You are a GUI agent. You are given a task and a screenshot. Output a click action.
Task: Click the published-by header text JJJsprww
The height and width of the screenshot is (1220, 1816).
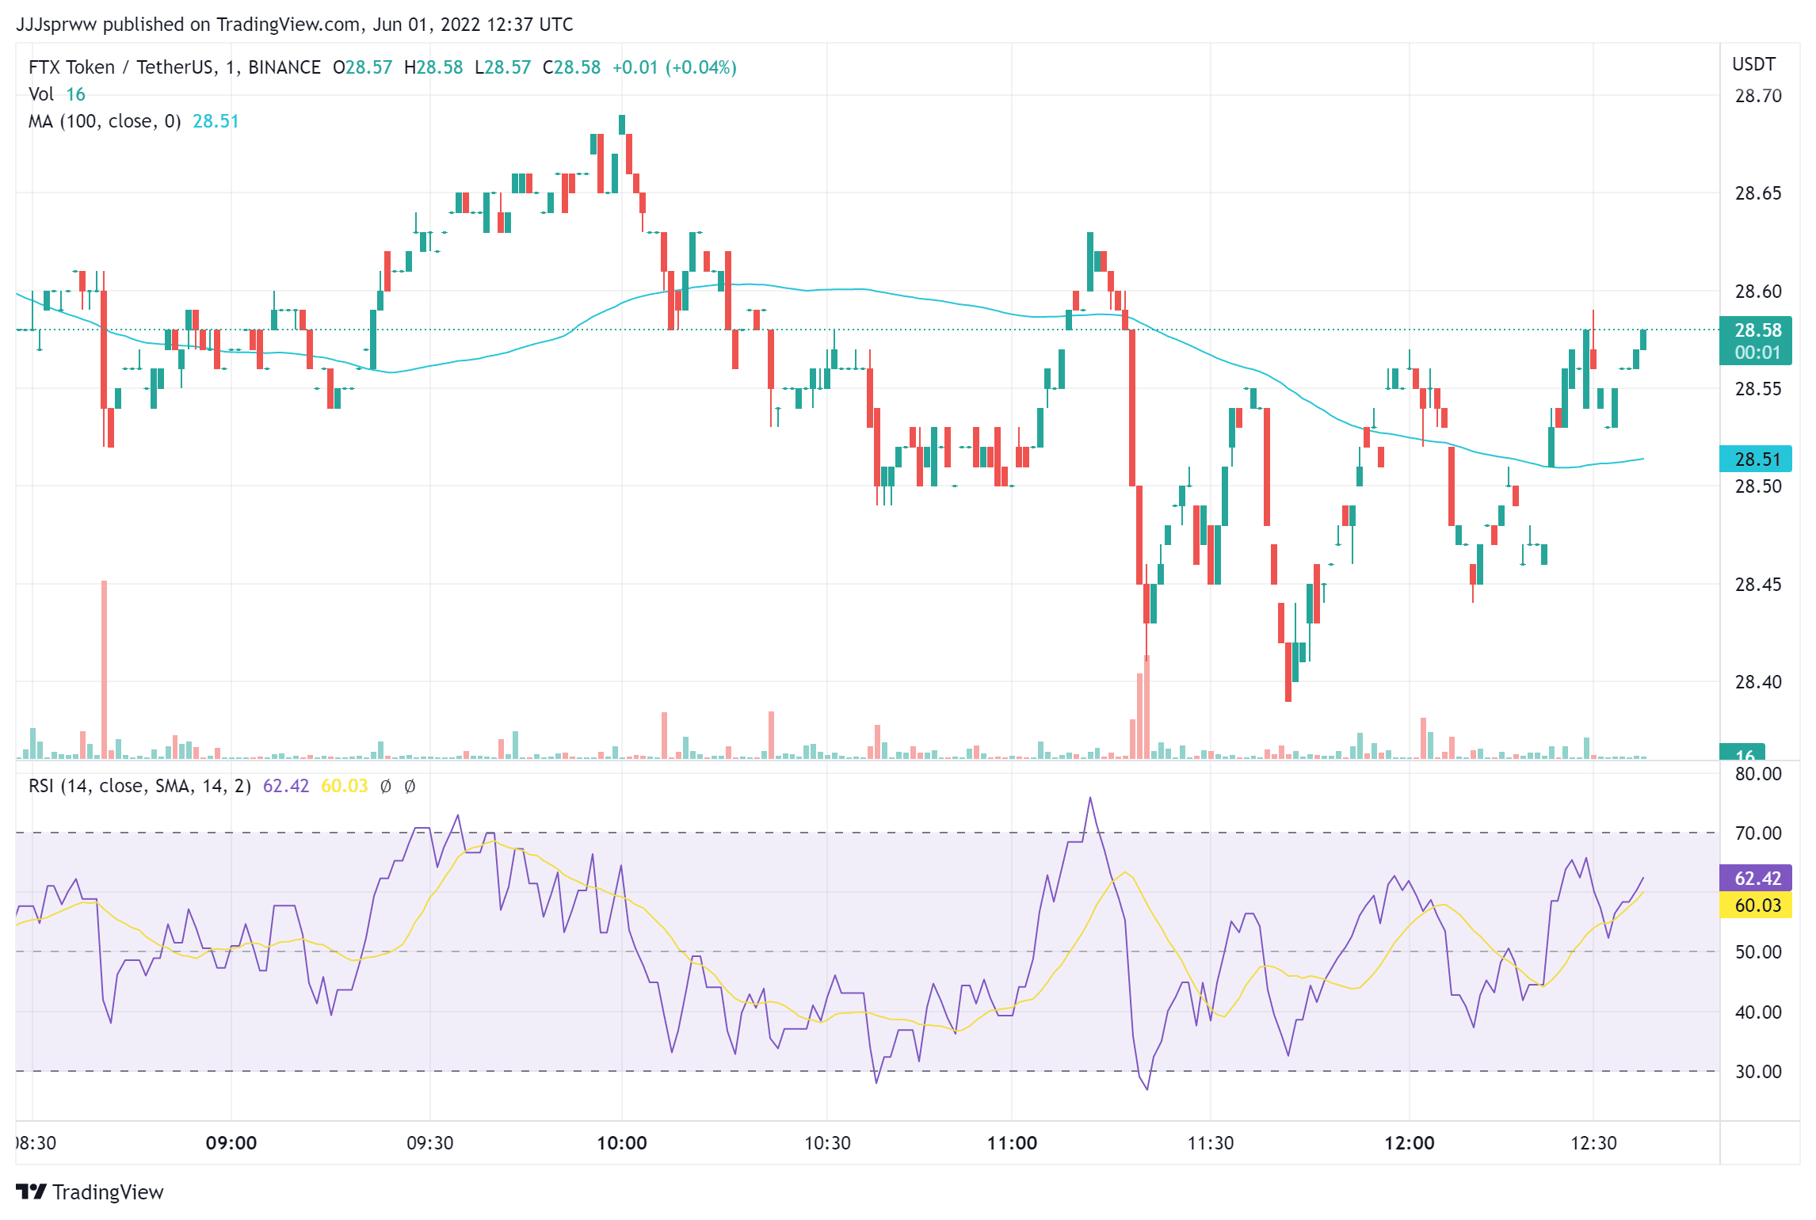(56, 25)
